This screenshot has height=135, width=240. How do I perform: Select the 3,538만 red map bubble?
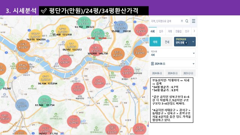[139, 129]
